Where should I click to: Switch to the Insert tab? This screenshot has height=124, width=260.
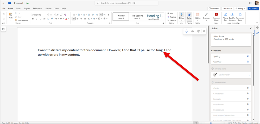point(19,9)
